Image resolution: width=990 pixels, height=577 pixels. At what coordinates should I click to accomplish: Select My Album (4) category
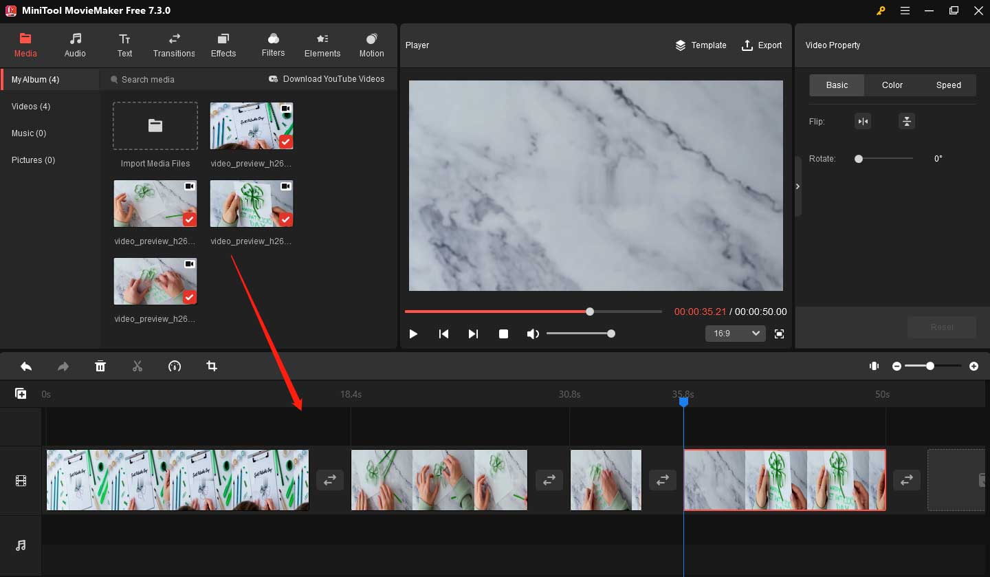[x=49, y=79]
